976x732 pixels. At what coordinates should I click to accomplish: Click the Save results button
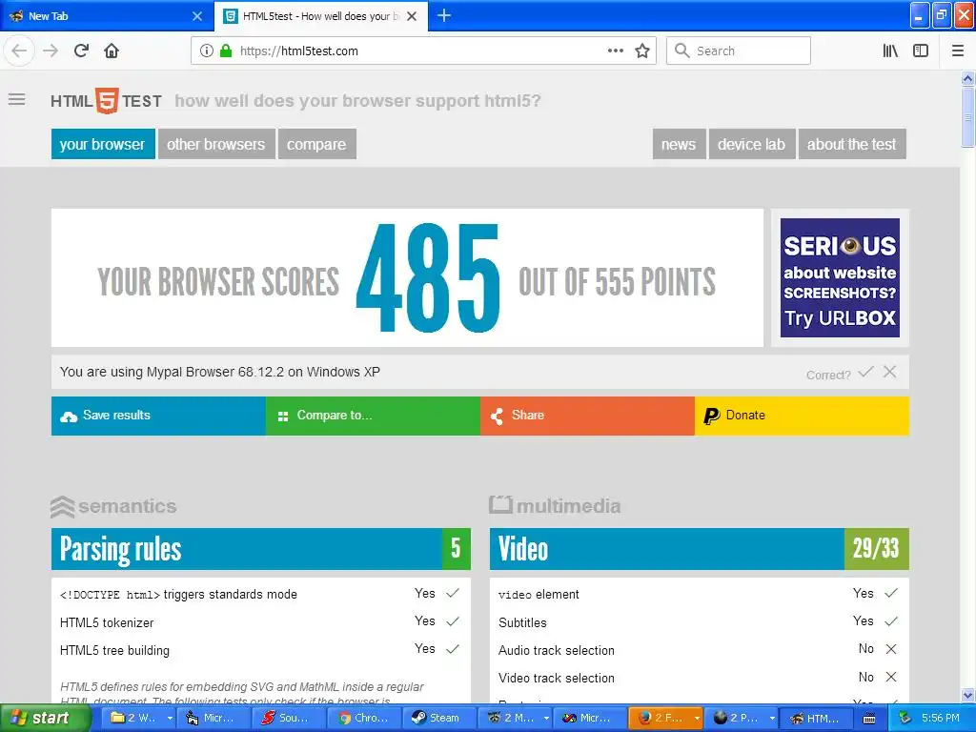tap(158, 416)
